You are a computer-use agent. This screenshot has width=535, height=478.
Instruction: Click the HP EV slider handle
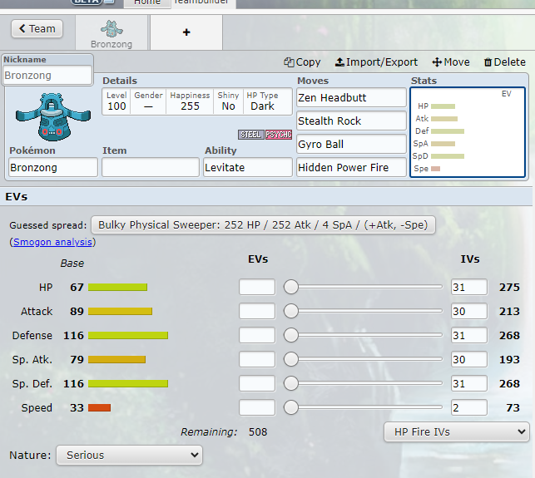[x=291, y=287]
